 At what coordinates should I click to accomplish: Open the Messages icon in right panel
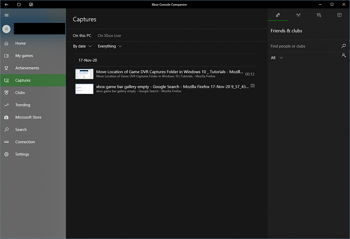pyautogui.click(x=319, y=15)
